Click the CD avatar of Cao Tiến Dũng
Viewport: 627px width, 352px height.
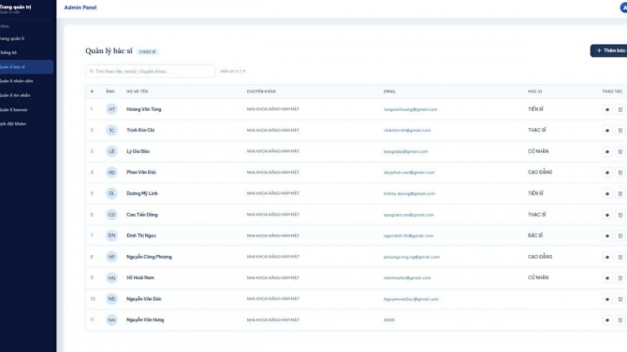click(111, 215)
